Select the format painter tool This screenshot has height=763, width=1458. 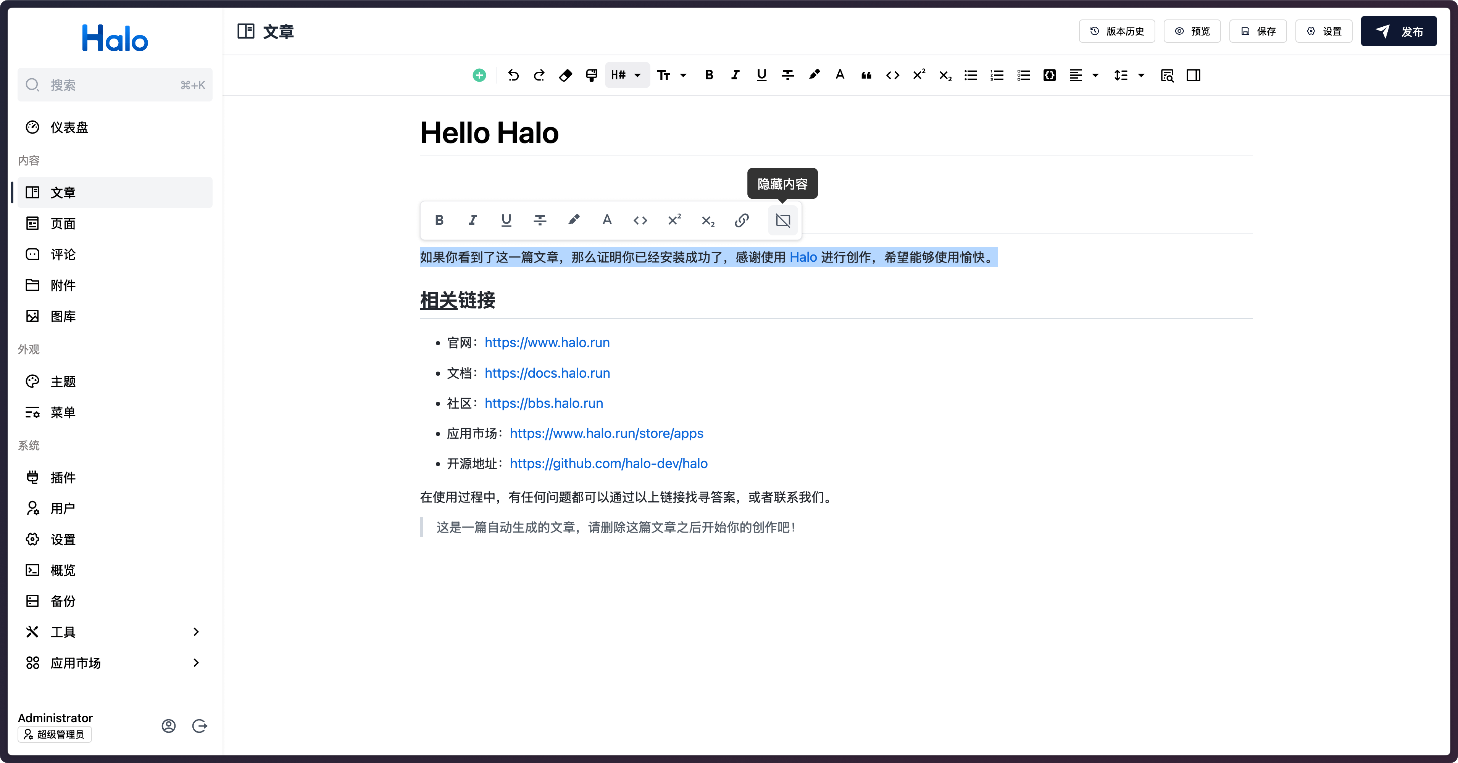592,75
